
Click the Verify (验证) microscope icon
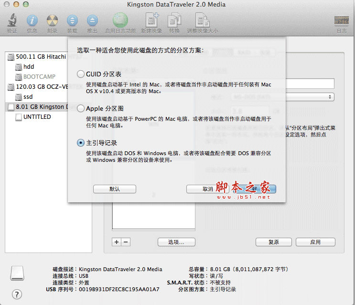12,21
